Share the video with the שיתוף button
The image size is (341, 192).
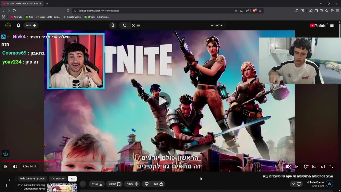[132, 184]
